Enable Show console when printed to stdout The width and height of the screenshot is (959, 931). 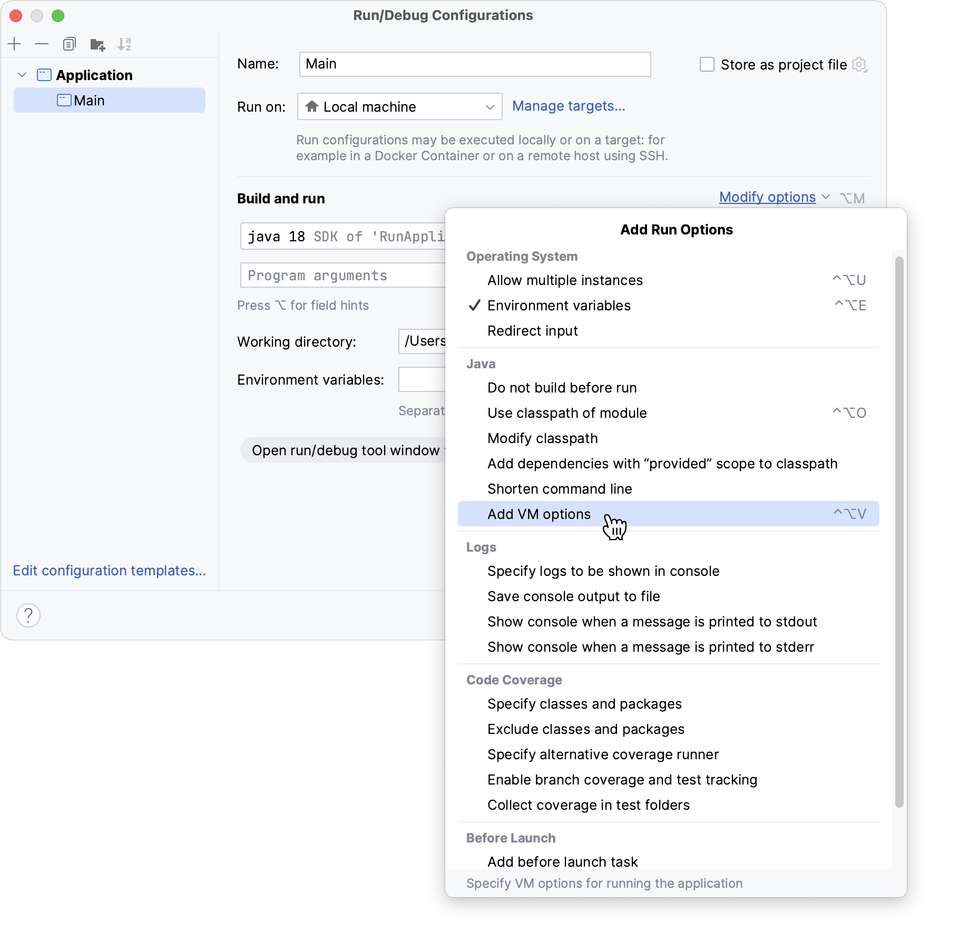click(669, 622)
